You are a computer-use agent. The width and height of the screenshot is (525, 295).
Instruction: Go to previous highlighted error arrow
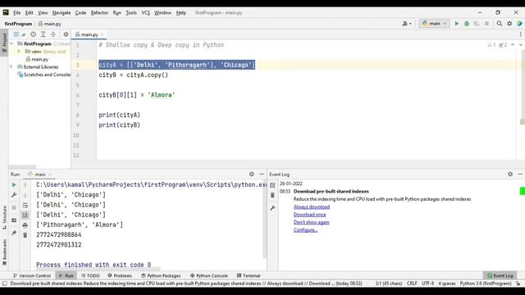(513, 45)
